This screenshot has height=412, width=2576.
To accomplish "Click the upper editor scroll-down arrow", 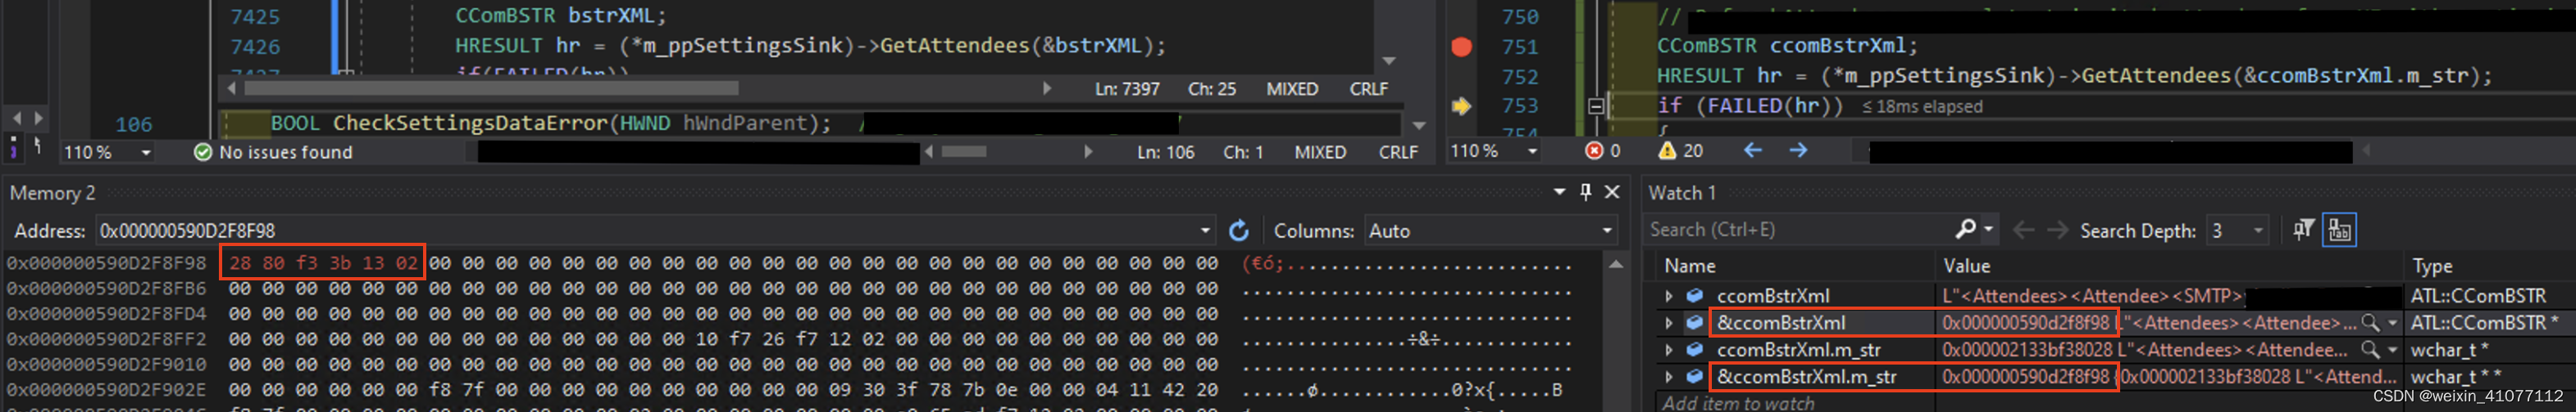I will pyautogui.click(x=1388, y=60).
